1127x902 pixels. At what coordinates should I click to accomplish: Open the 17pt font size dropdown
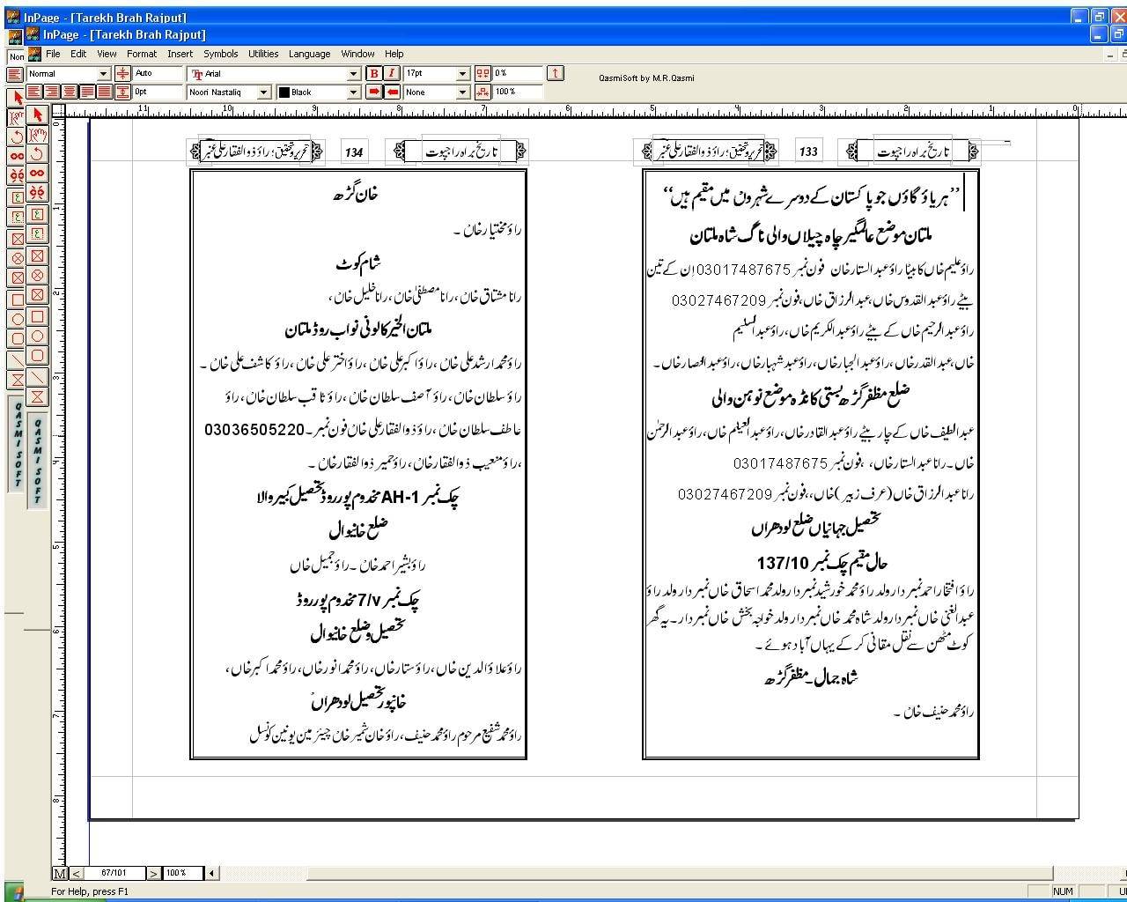point(463,74)
